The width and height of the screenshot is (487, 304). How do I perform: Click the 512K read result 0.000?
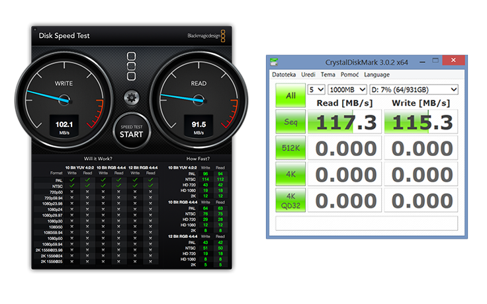(x=345, y=148)
